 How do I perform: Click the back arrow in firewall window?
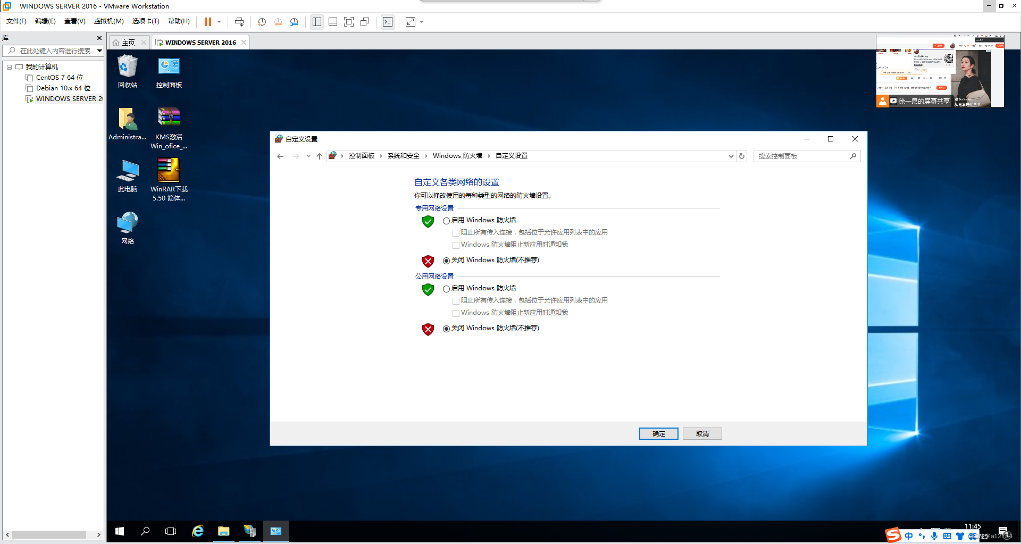(280, 156)
